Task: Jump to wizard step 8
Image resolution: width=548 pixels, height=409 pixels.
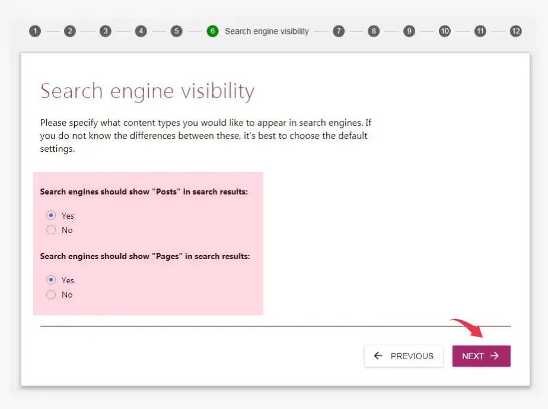Action: tap(374, 31)
